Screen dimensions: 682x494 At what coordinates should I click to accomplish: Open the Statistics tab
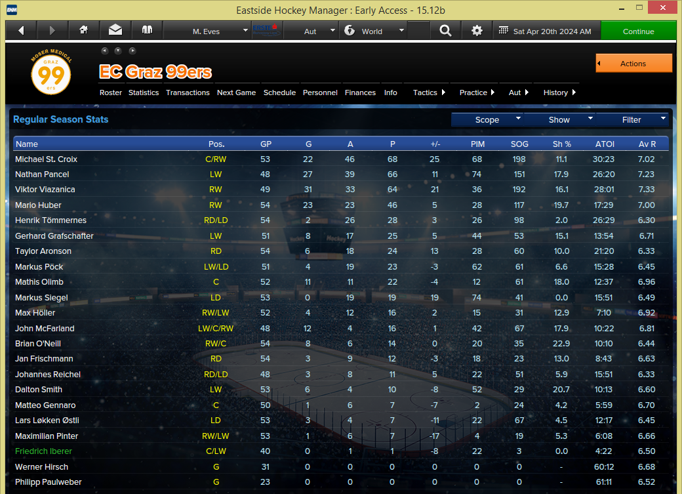coord(144,93)
